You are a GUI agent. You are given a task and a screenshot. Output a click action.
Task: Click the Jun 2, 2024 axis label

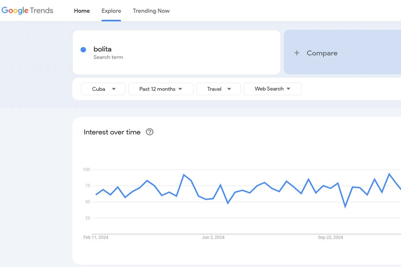point(213,237)
